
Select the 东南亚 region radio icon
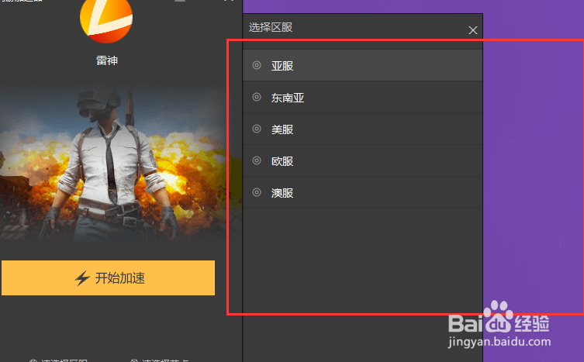(x=257, y=97)
